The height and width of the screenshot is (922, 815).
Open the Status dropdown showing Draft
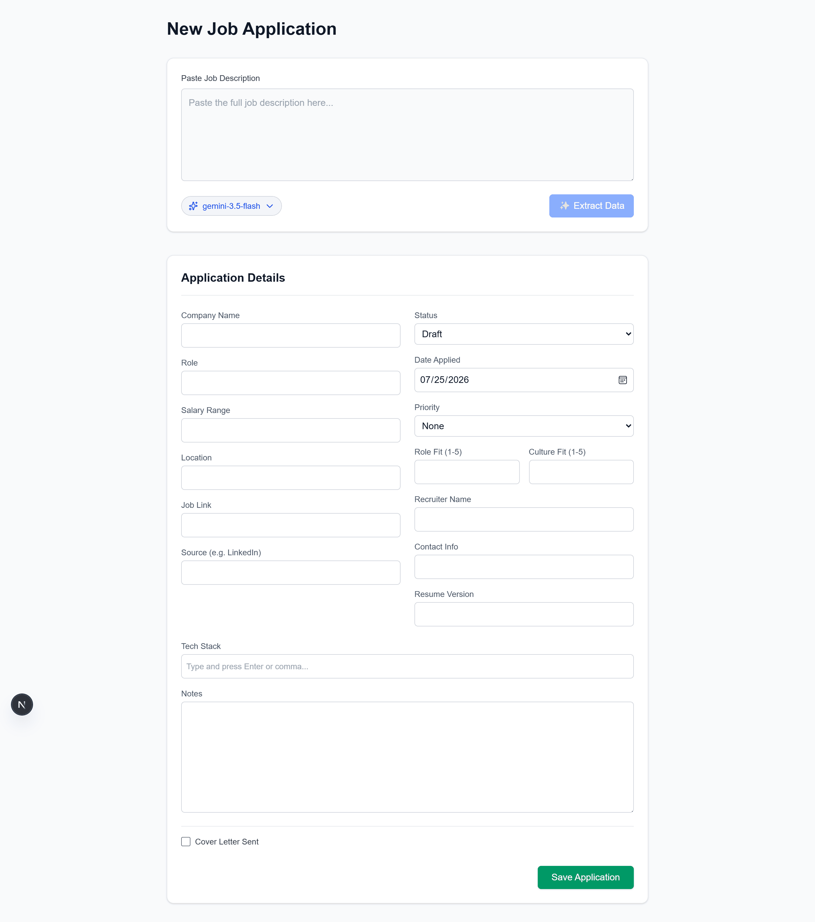[524, 334]
